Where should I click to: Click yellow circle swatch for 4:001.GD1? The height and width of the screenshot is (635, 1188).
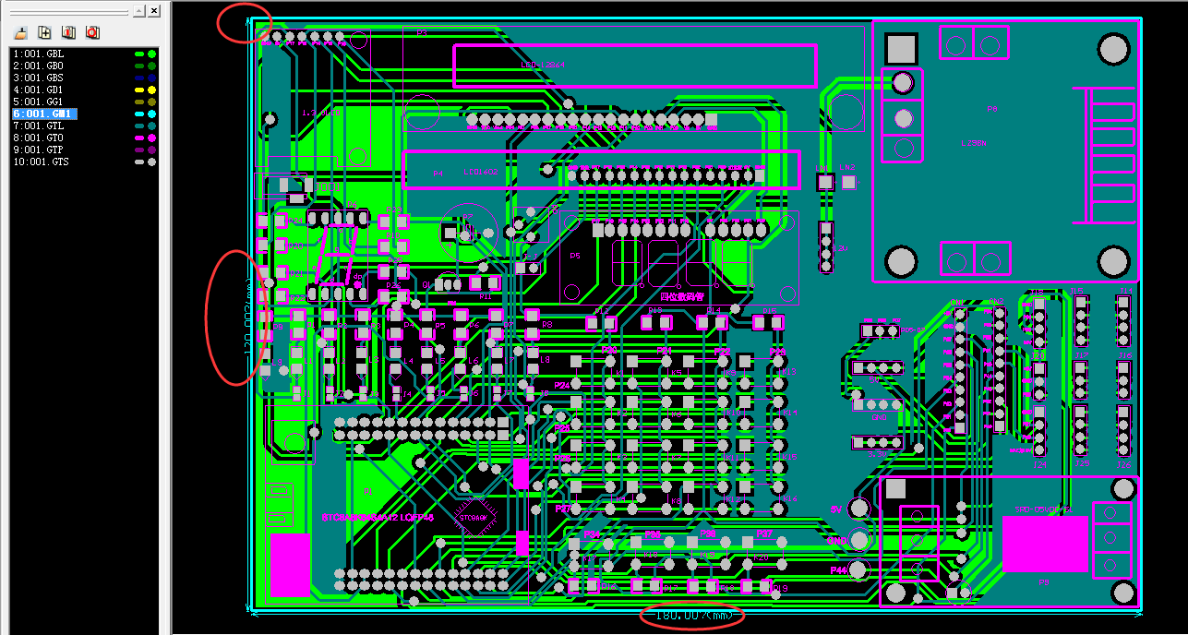tap(152, 90)
